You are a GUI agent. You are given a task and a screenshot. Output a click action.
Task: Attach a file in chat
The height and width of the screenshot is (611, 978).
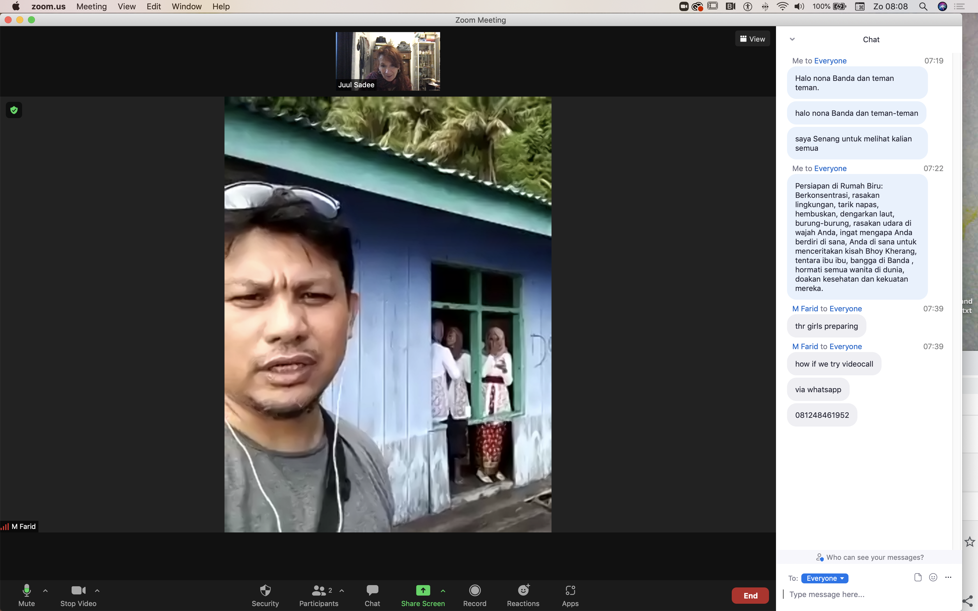[x=918, y=577]
